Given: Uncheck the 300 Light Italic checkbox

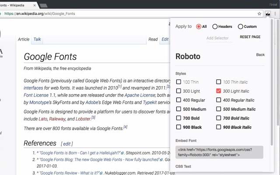Looking at the screenshot, I should [219, 91].
